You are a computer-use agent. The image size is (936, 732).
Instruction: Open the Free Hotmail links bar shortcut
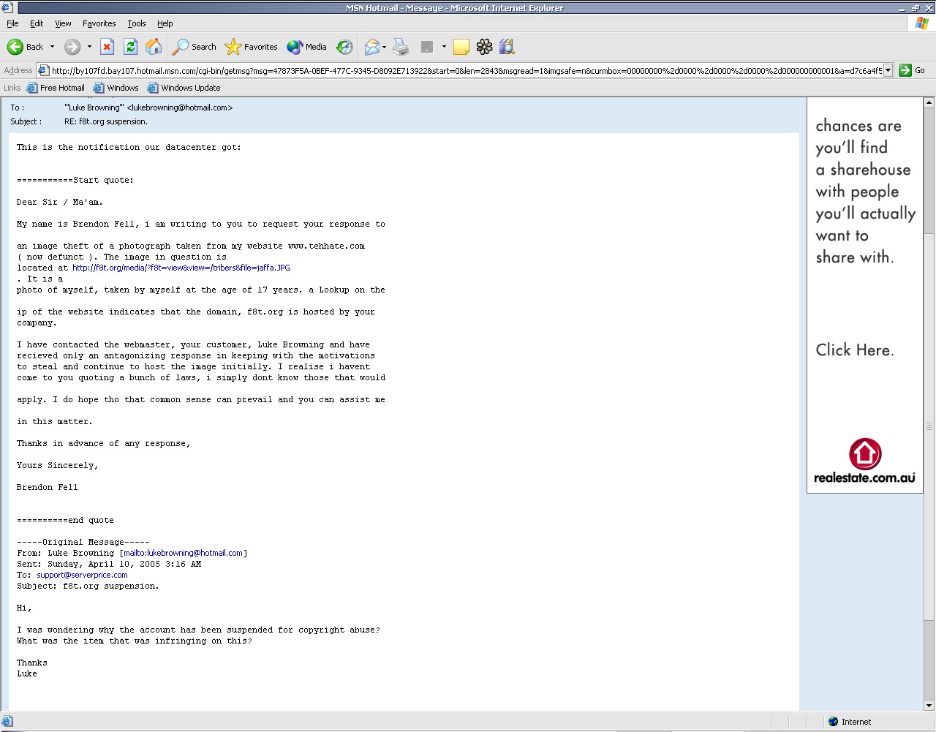(x=56, y=88)
